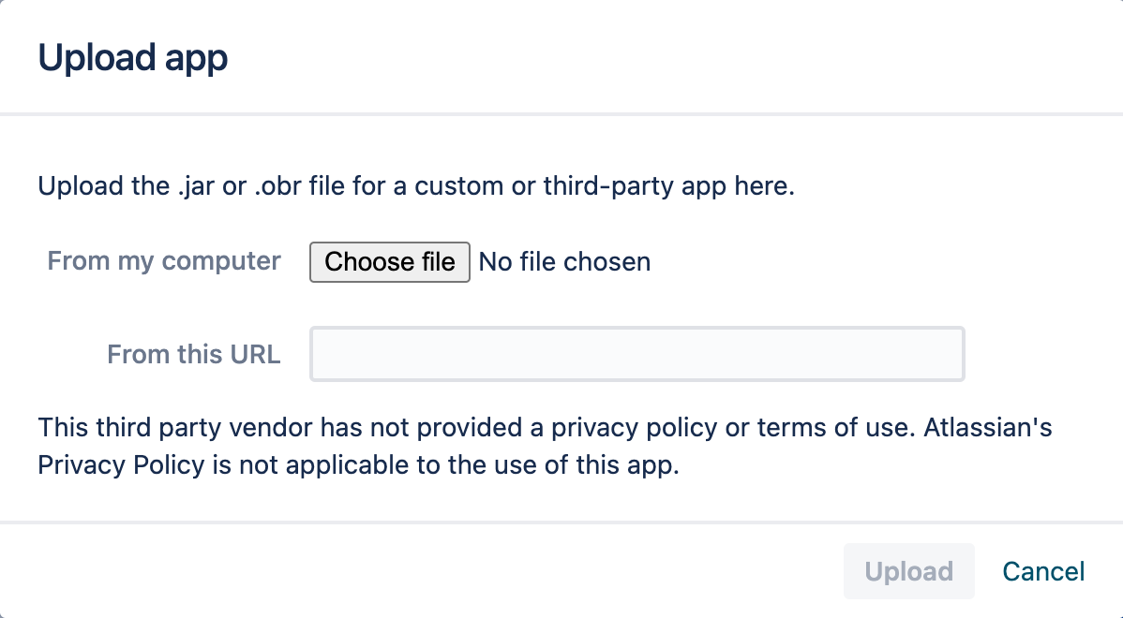Dismiss the upload dialog with Cancel
The image size is (1123, 618).
tap(1042, 571)
